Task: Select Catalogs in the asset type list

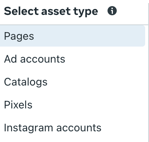Action: [73, 82]
